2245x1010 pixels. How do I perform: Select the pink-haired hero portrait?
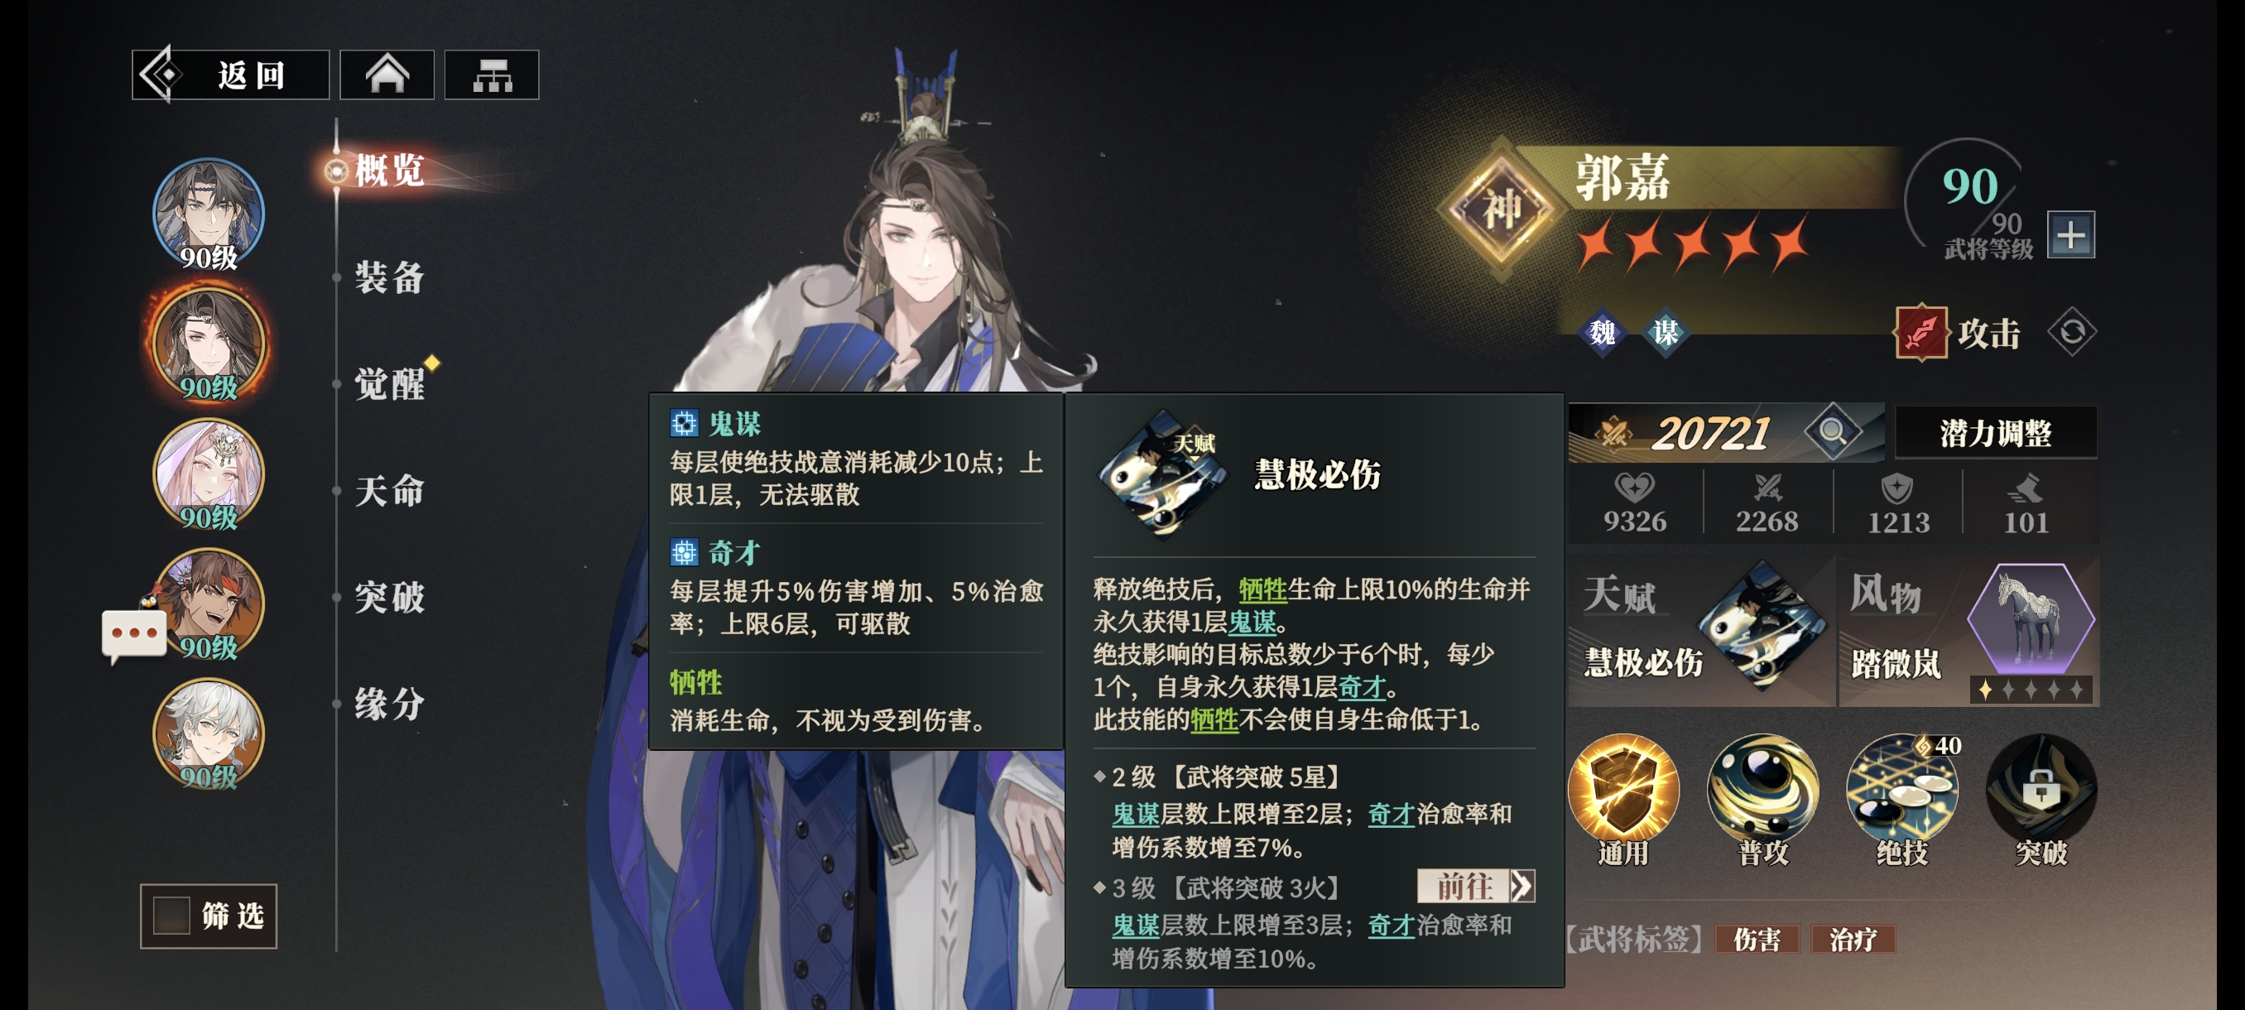point(209,474)
